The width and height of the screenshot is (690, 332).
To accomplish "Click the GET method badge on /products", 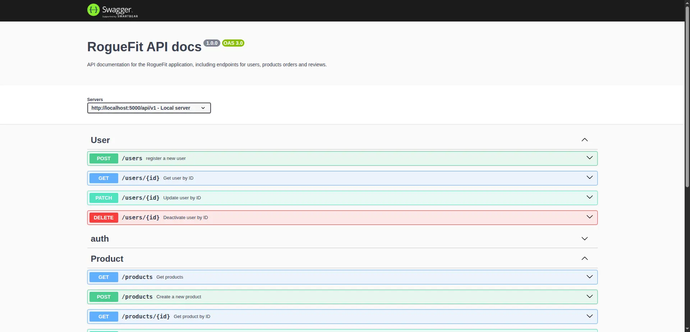I will click(103, 277).
